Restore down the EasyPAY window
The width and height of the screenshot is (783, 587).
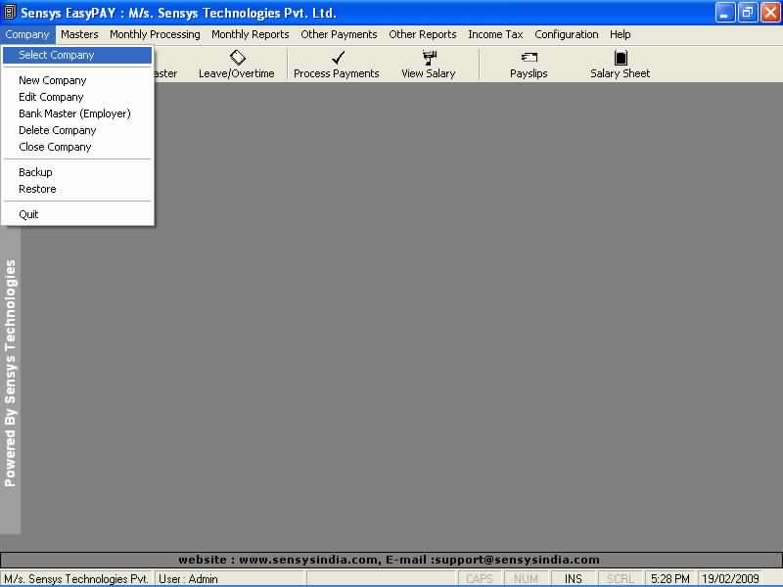point(747,12)
